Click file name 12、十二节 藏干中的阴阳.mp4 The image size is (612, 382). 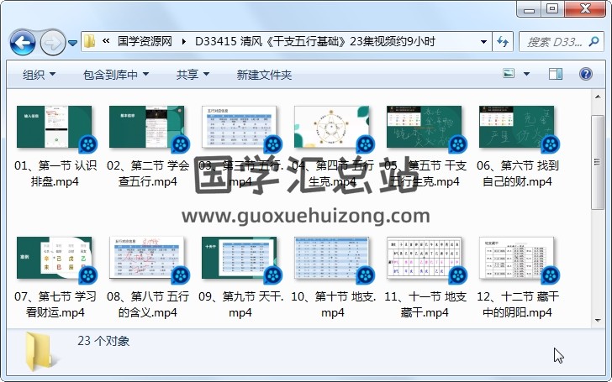coord(517,305)
